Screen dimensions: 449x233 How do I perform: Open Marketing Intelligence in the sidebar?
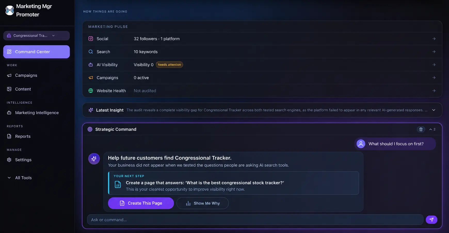tap(36, 113)
